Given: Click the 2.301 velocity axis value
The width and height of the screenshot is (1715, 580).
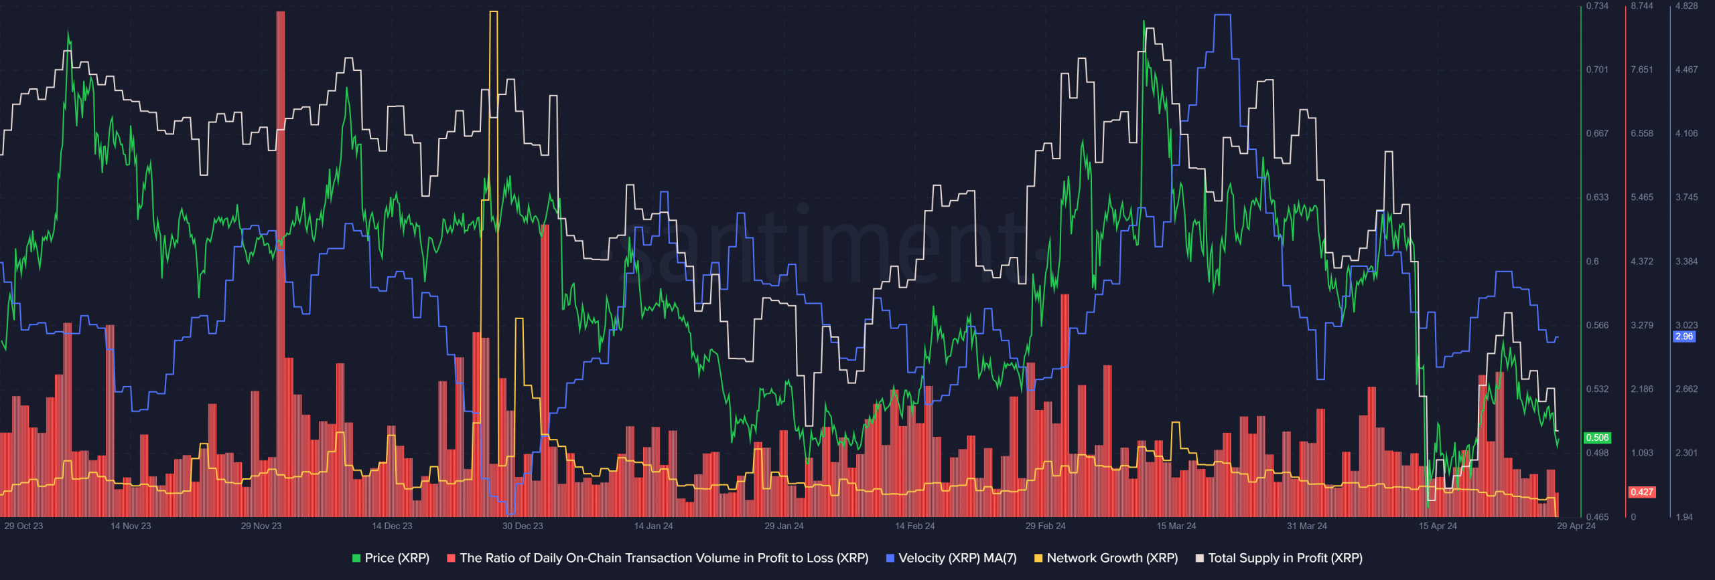Looking at the screenshot, I should coord(1687,453).
